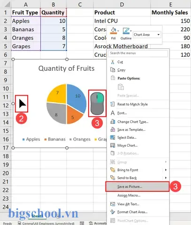Click the Fruit Type cell

[26, 13]
